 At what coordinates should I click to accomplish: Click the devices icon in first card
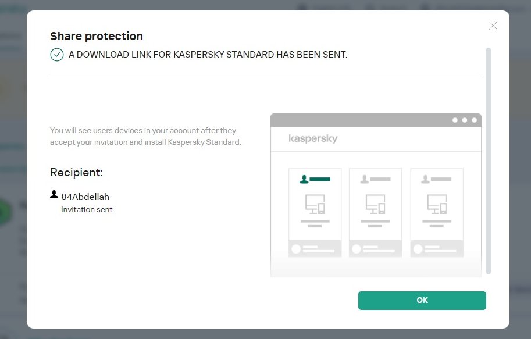pos(315,204)
